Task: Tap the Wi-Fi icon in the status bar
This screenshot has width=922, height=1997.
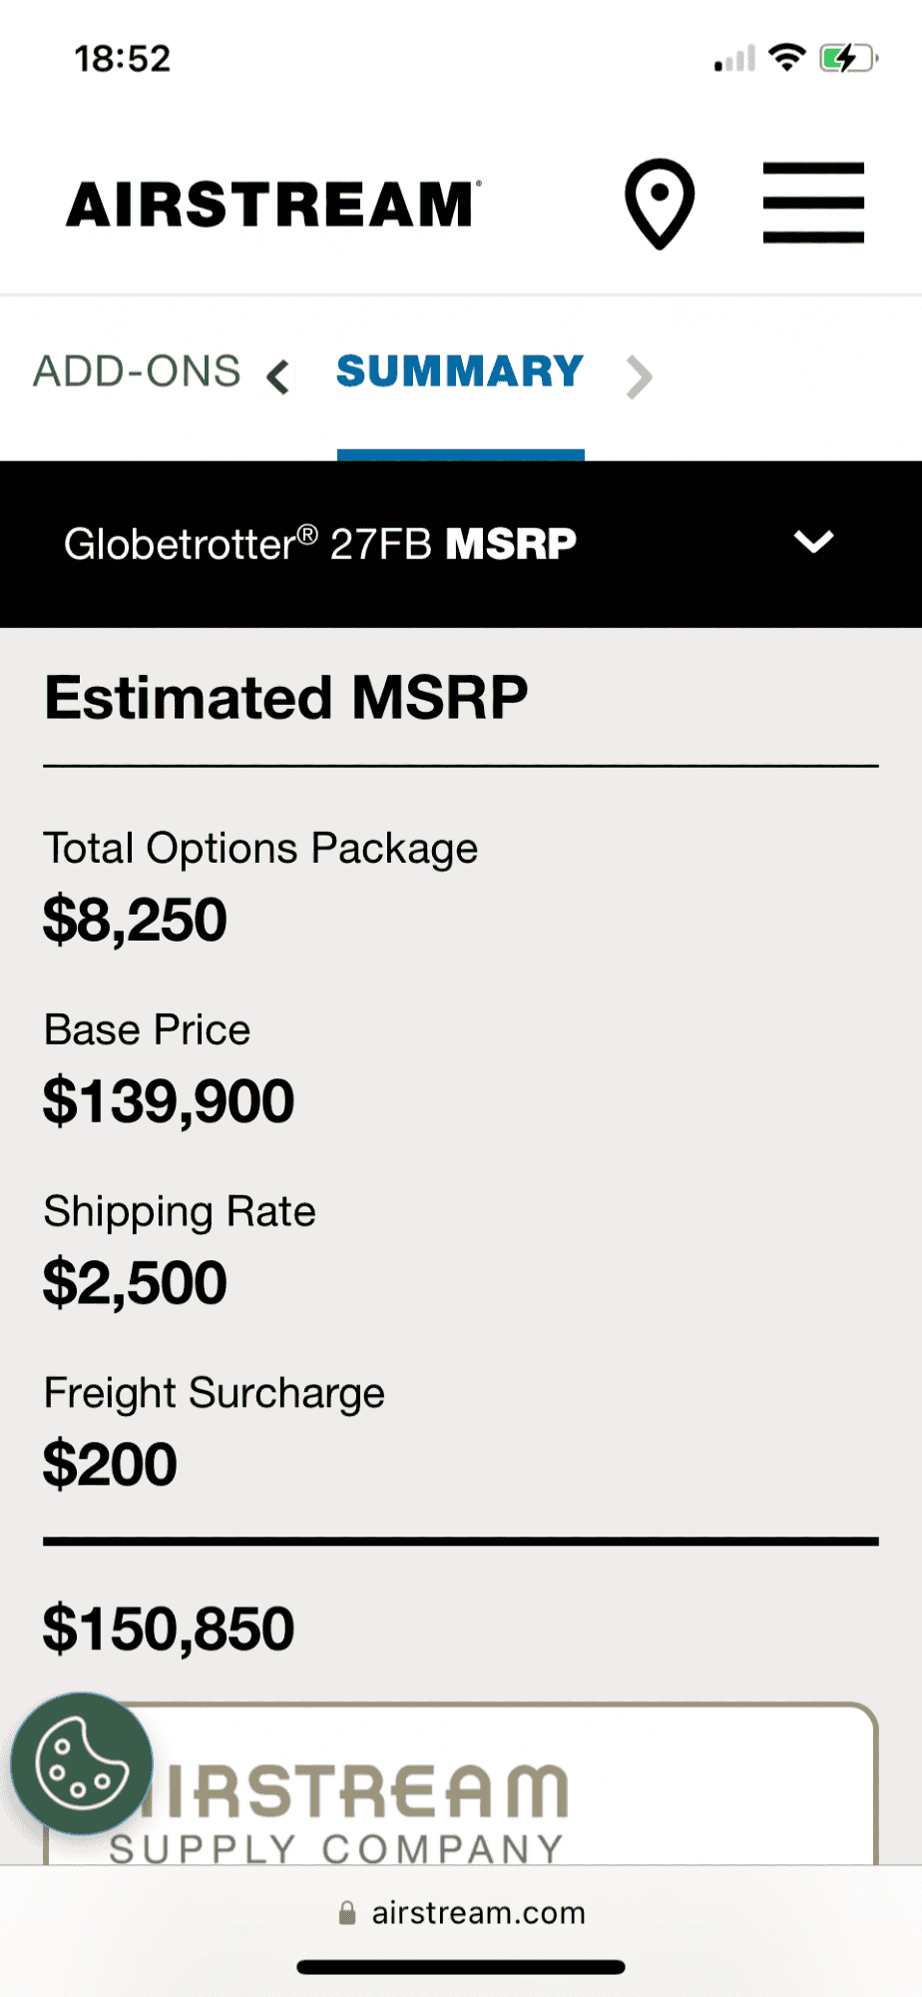Action: pos(788,58)
